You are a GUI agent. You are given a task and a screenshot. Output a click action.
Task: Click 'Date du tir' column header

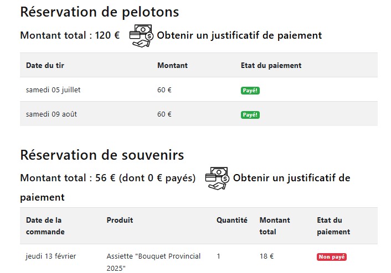tap(45, 65)
